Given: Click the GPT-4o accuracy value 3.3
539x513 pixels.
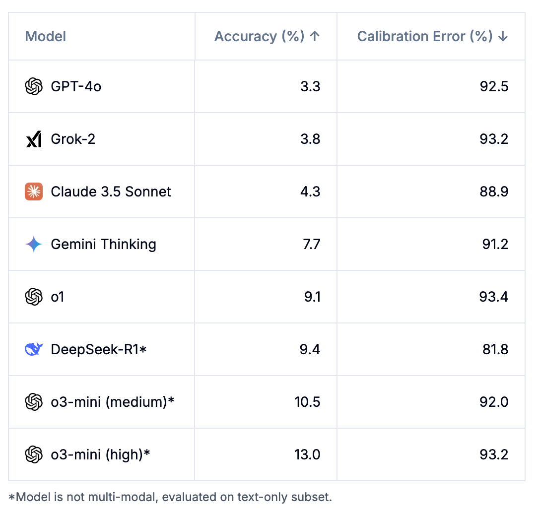Looking at the screenshot, I should pyautogui.click(x=310, y=86).
